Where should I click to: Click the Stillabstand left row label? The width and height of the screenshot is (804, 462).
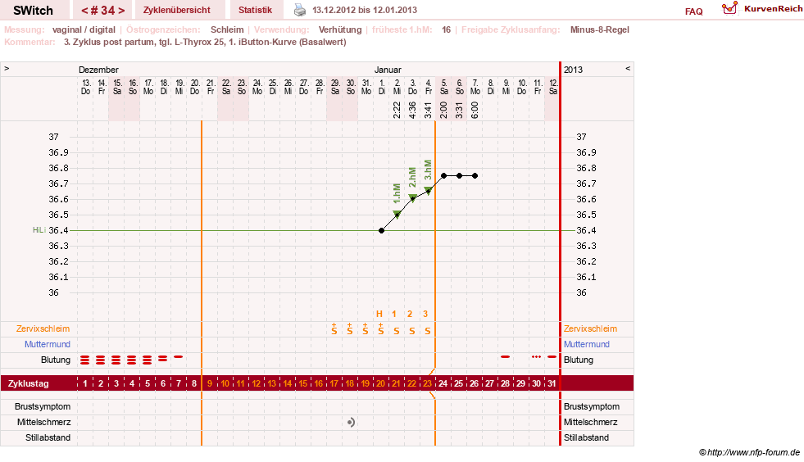coord(48,437)
